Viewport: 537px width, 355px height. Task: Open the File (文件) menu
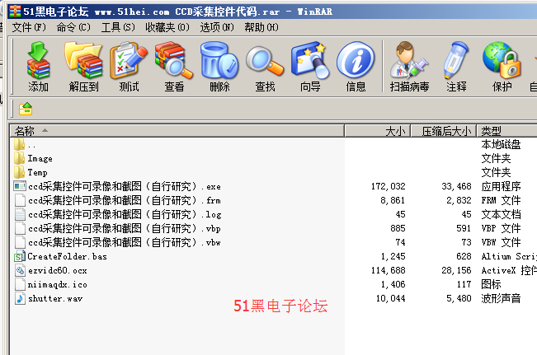pyautogui.click(x=29, y=27)
